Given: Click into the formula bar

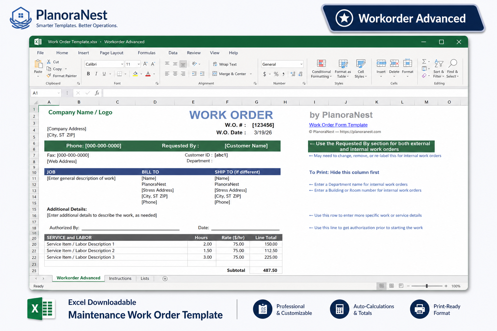Looking at the screenshot, I should tap(285, 93).
